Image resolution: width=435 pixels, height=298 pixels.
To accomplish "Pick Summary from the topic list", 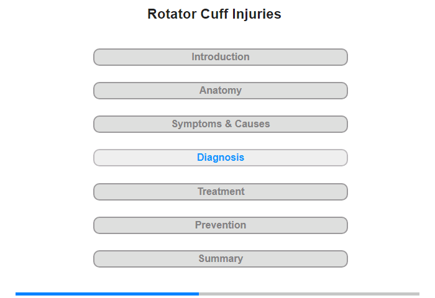I will (x=221, y=259).
